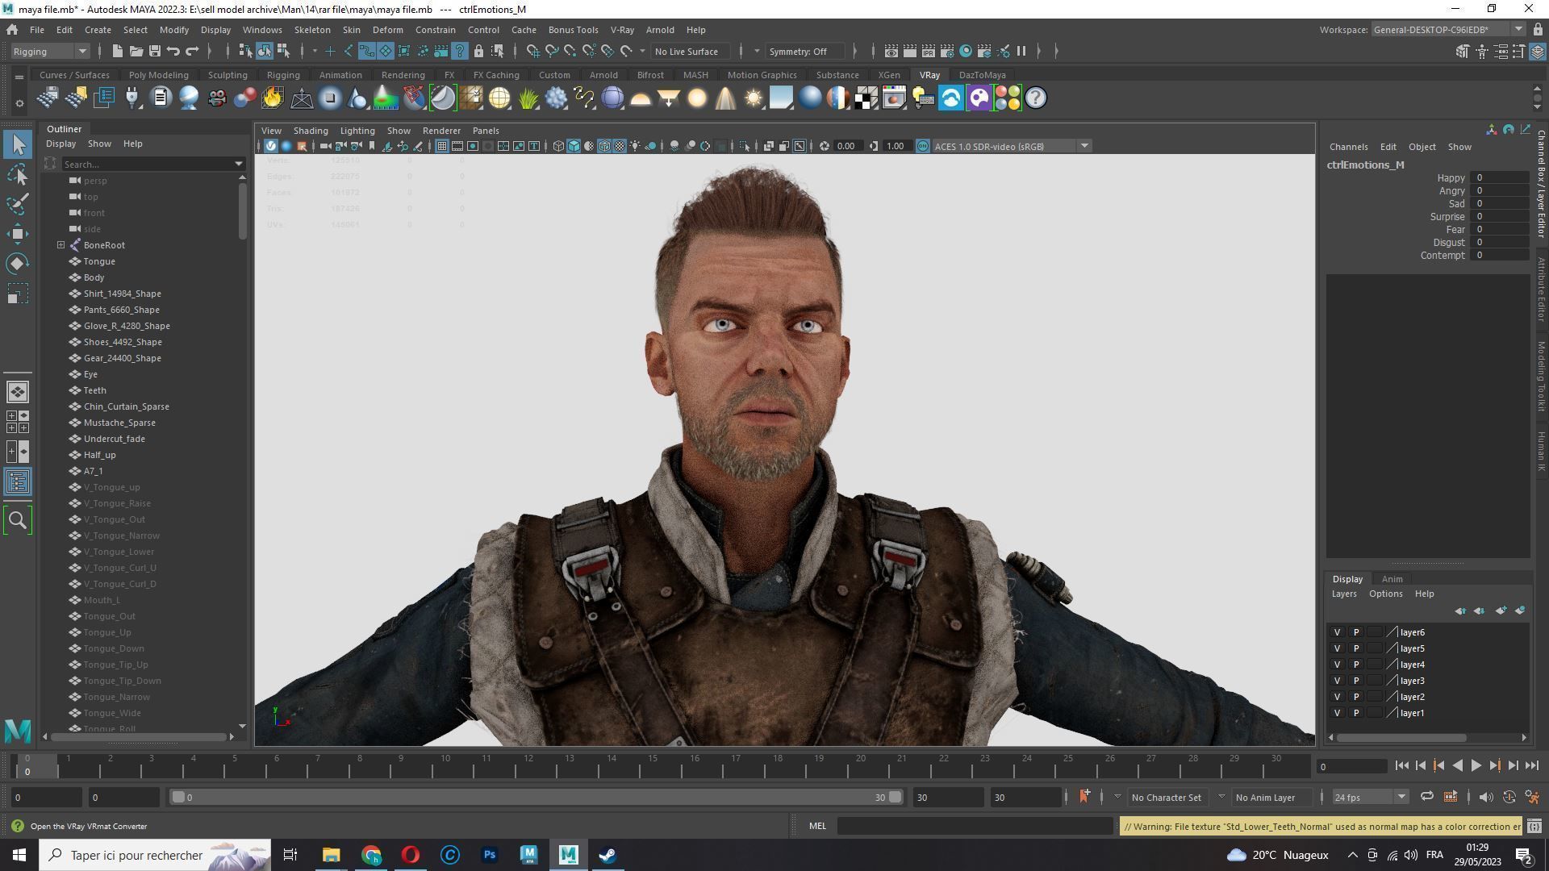Switch to the XGen shelf tab
The height and width of the screenshot is (871, 1549).
pyautogui.click(x=889, y=75)
